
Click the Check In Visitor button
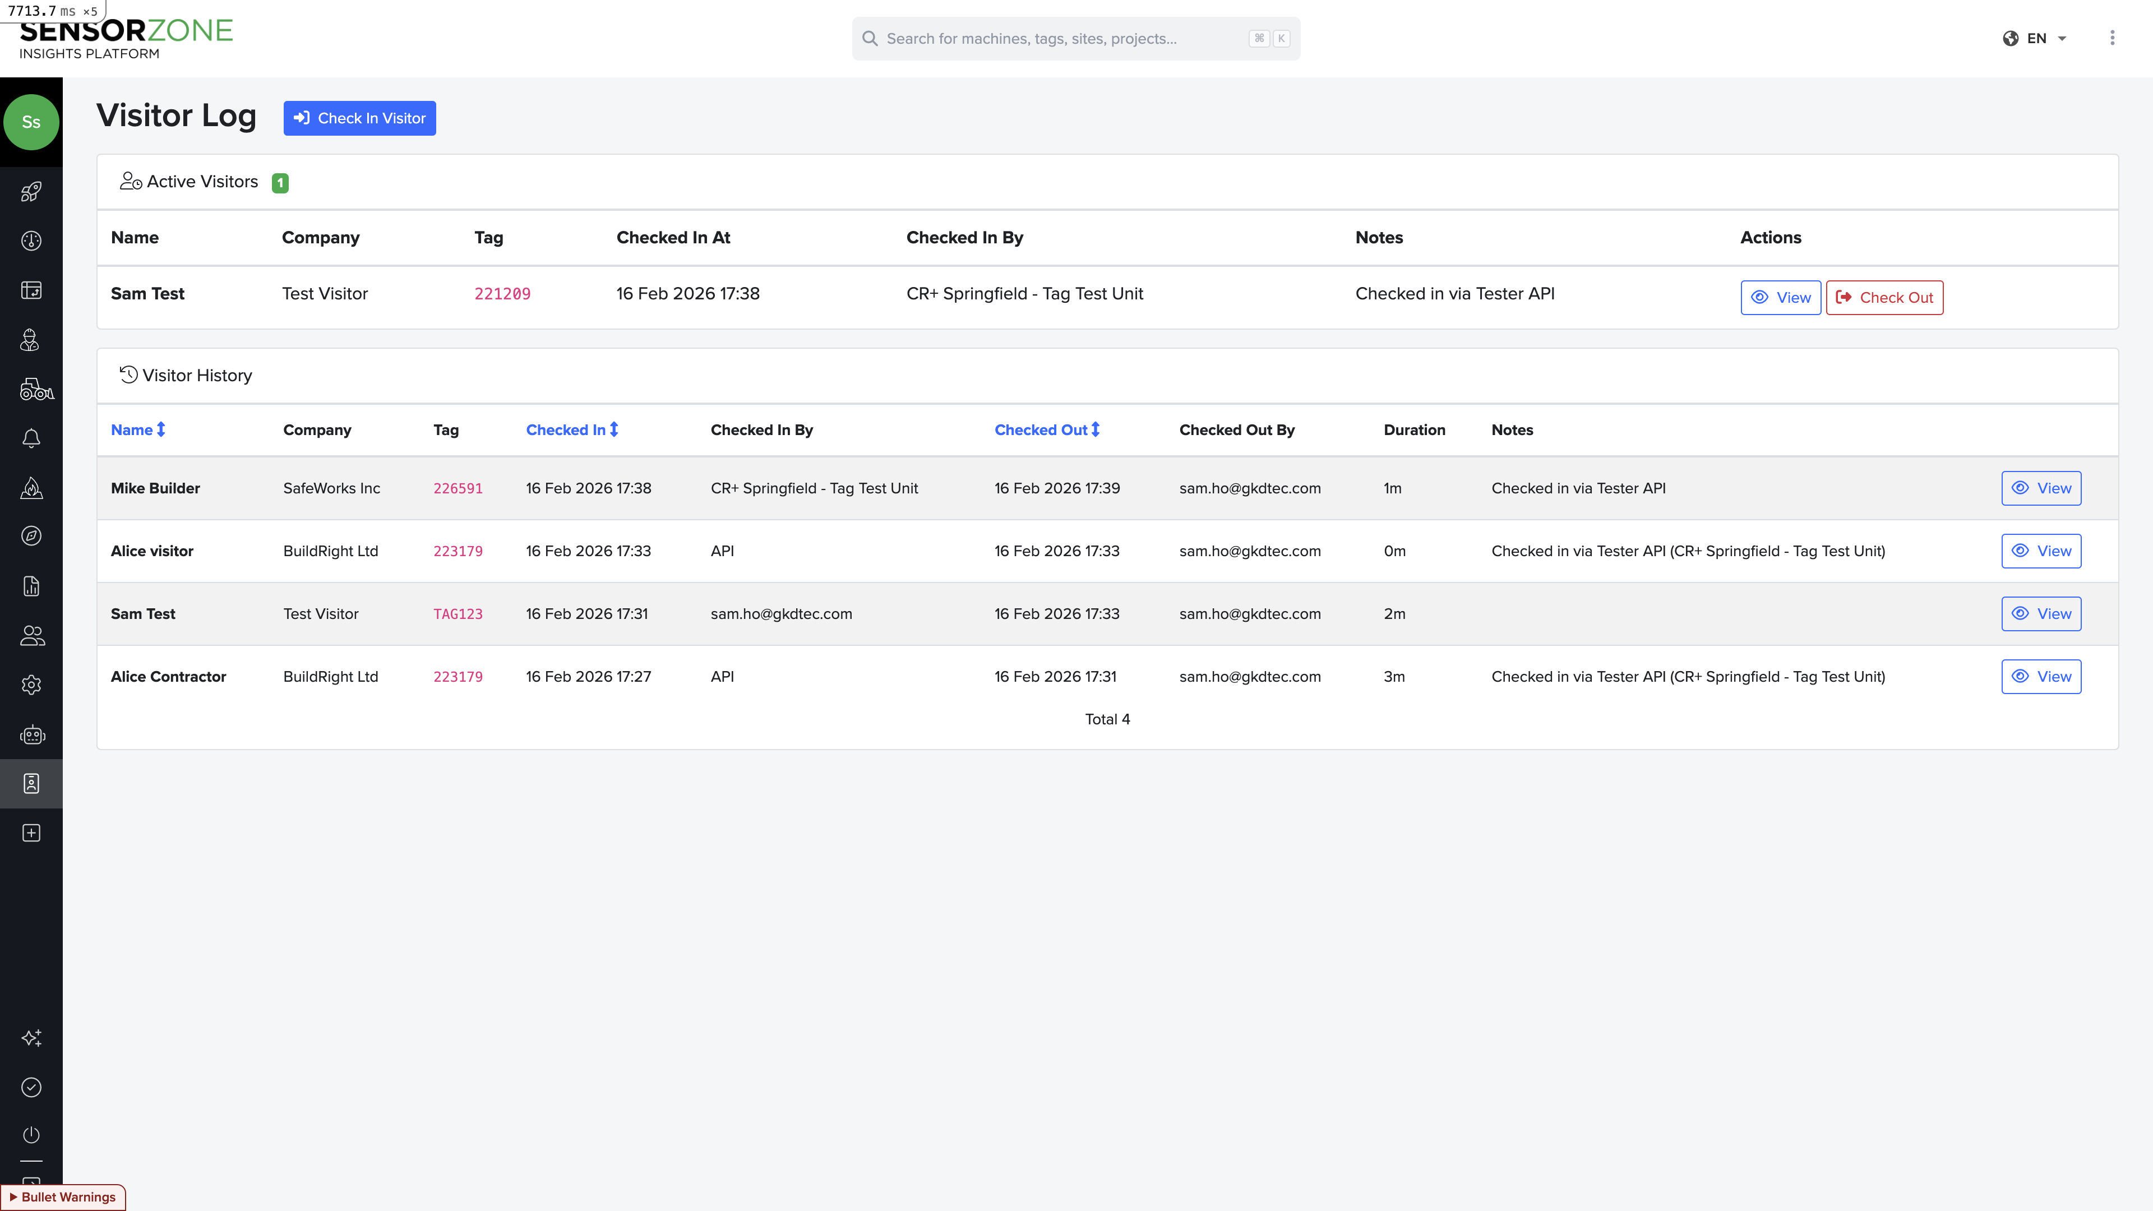(359, 118)
